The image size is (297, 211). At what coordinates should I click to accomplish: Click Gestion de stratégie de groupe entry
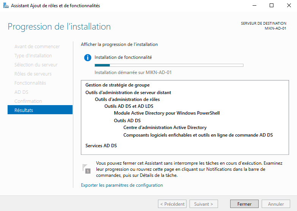click(117, 85)
